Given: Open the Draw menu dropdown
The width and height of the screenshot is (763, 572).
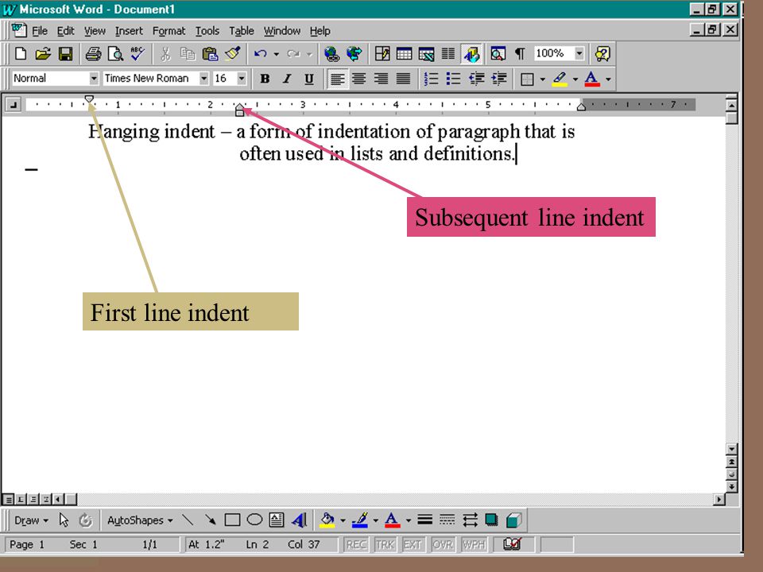Looking at the screenshot, I should click(31, 520).
